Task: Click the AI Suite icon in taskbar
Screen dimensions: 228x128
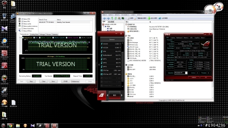Action: [40, 126]
